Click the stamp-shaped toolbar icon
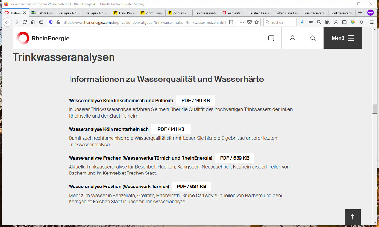Viewport: 379px width, 227px height. [336, 22]
